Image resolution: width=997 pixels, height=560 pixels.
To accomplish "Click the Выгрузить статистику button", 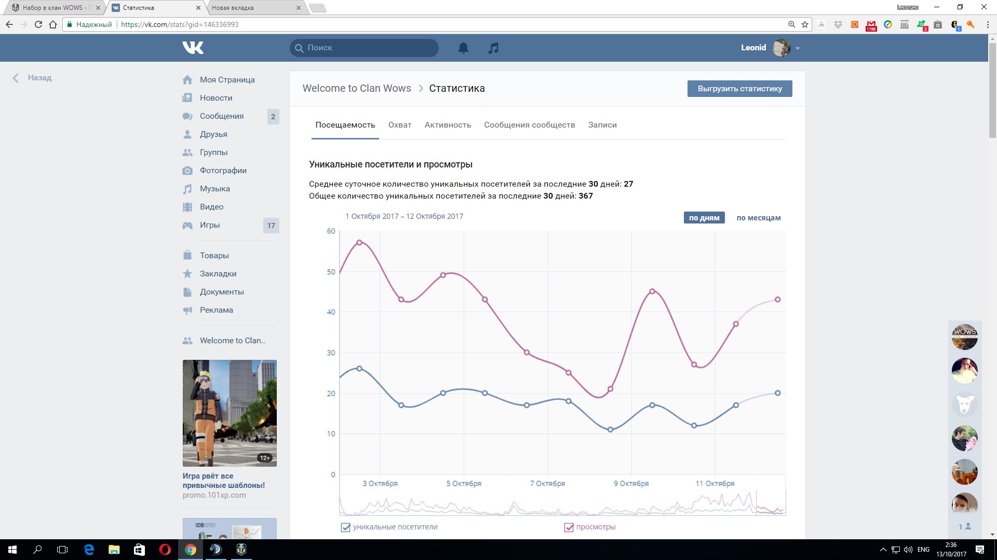I will click(x=739, y=89).
